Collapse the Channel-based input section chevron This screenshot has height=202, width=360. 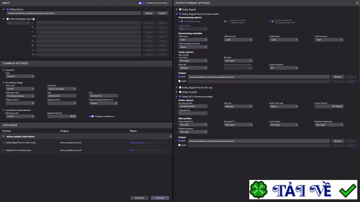4,19
